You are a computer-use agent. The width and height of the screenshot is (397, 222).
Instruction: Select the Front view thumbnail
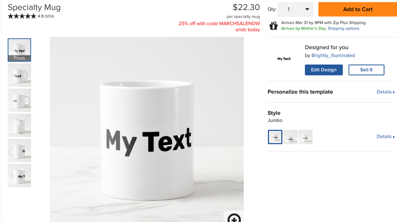pos(19,50)
